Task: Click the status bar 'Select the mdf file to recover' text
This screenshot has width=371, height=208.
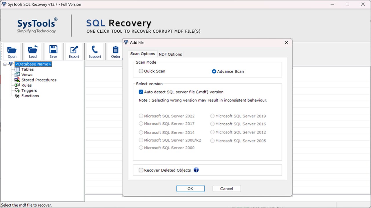Action: [x=26, y=205]
